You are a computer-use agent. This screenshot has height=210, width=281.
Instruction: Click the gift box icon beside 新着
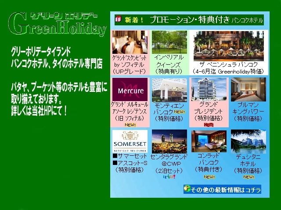(x=118, y=19)
